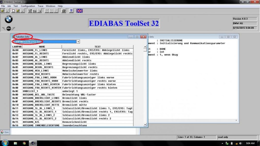Click the 'Abblendlicht links' text cell
260x146 pixels.
(x=97, y=57)
